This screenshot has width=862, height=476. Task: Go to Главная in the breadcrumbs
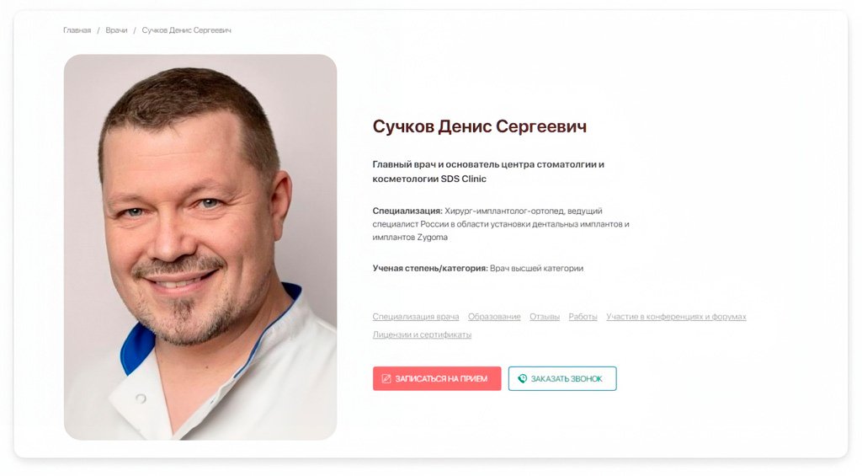click(77, 30)
